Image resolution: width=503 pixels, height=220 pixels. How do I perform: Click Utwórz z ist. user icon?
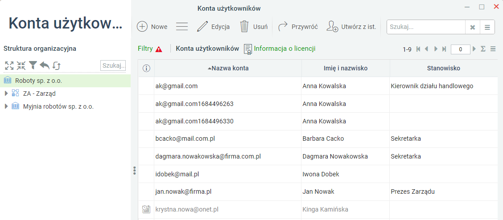(332, 27)
